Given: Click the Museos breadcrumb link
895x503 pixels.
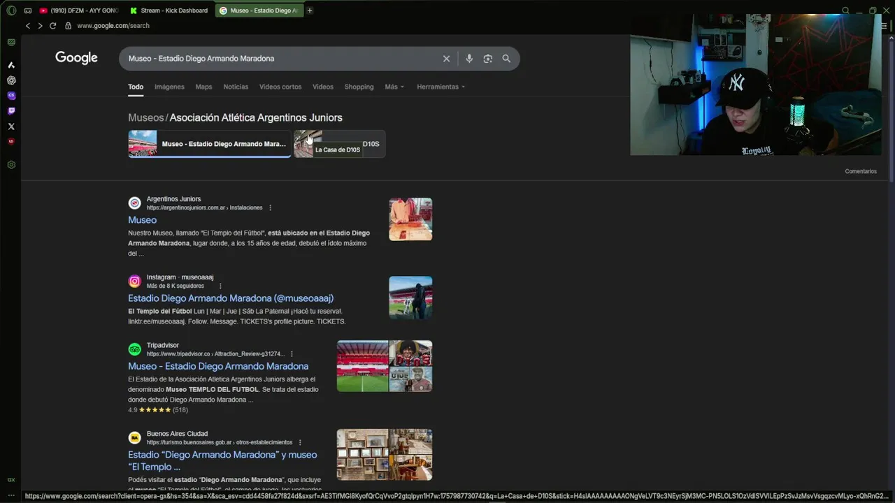Looking at the screenshot, I should [x=146, y=117].
